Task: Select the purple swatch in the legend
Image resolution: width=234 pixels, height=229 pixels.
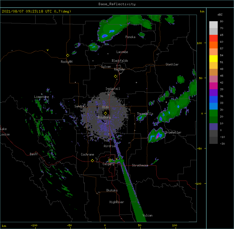Action: 213,92
